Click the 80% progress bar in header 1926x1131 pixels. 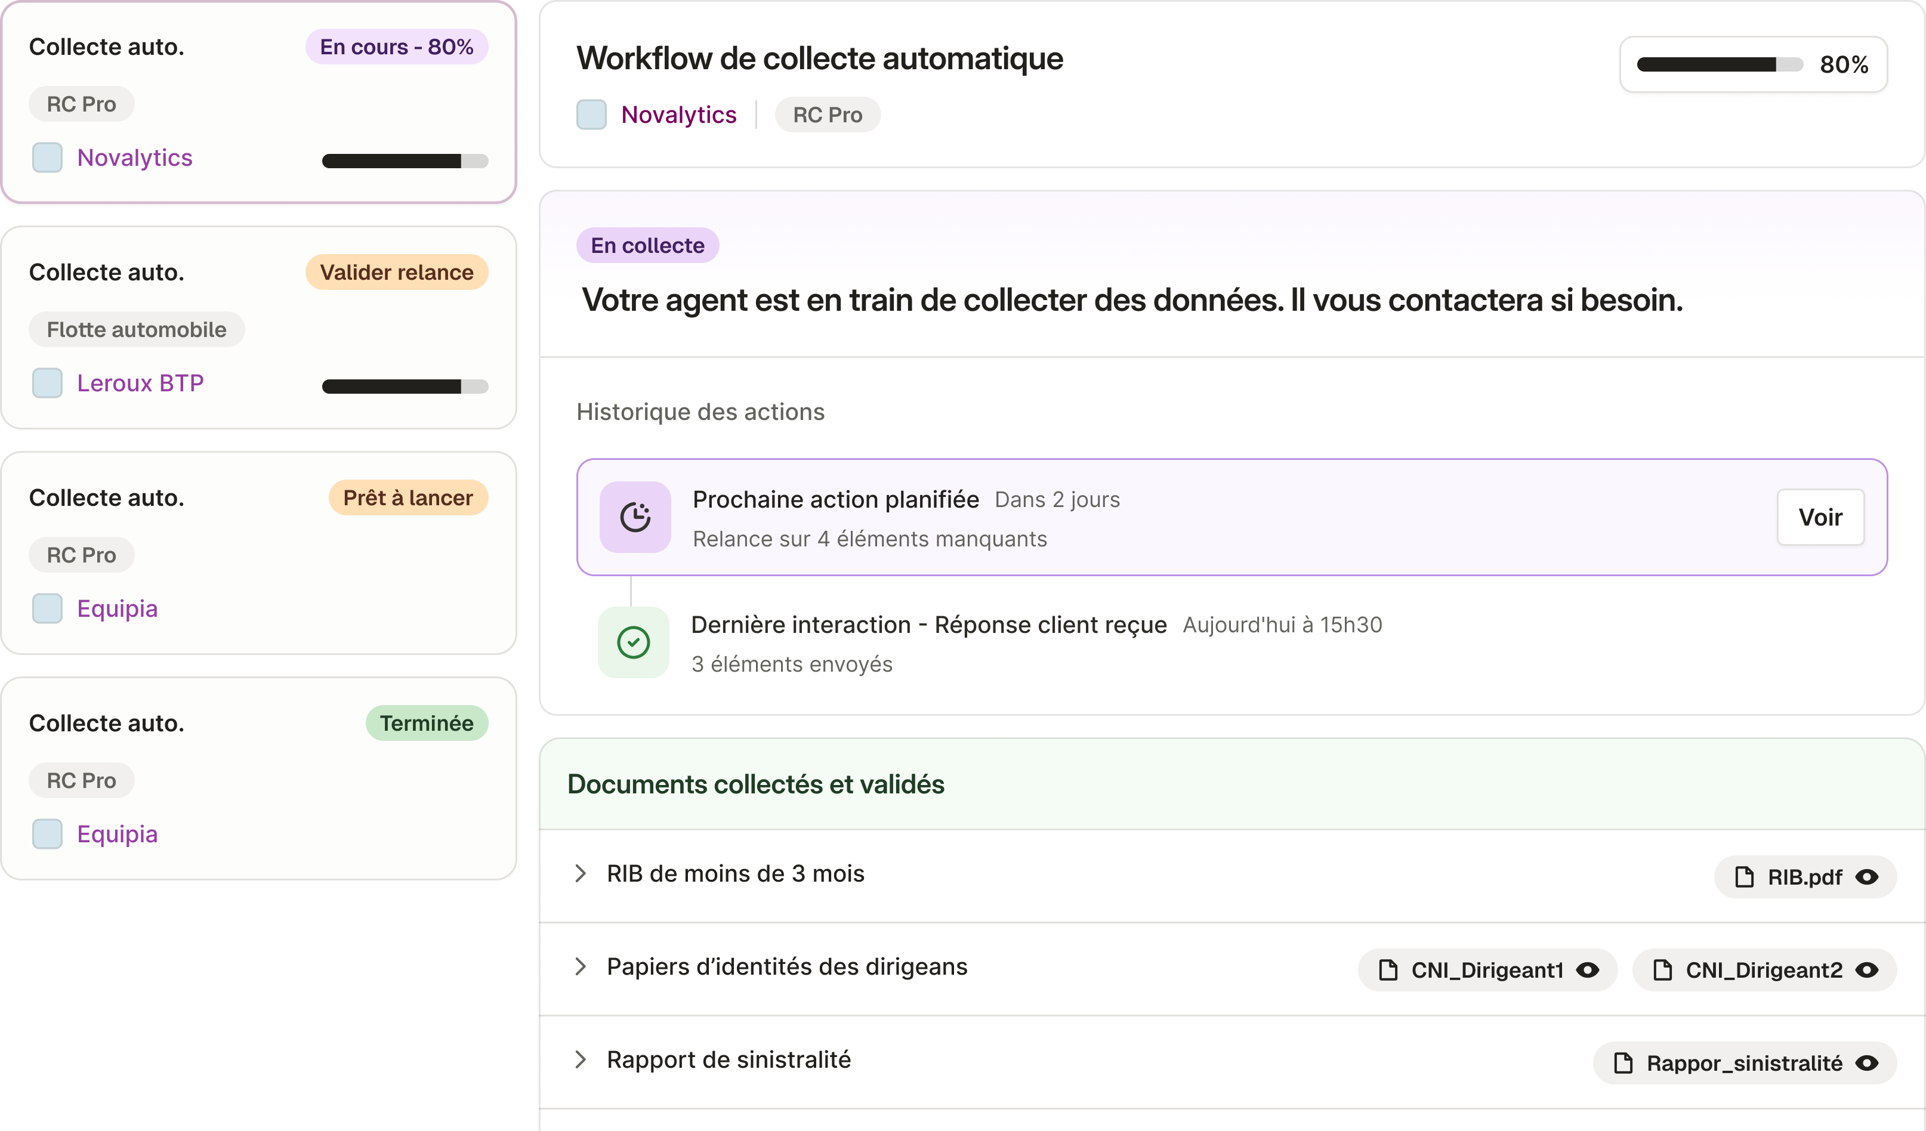pos(1720,65)
